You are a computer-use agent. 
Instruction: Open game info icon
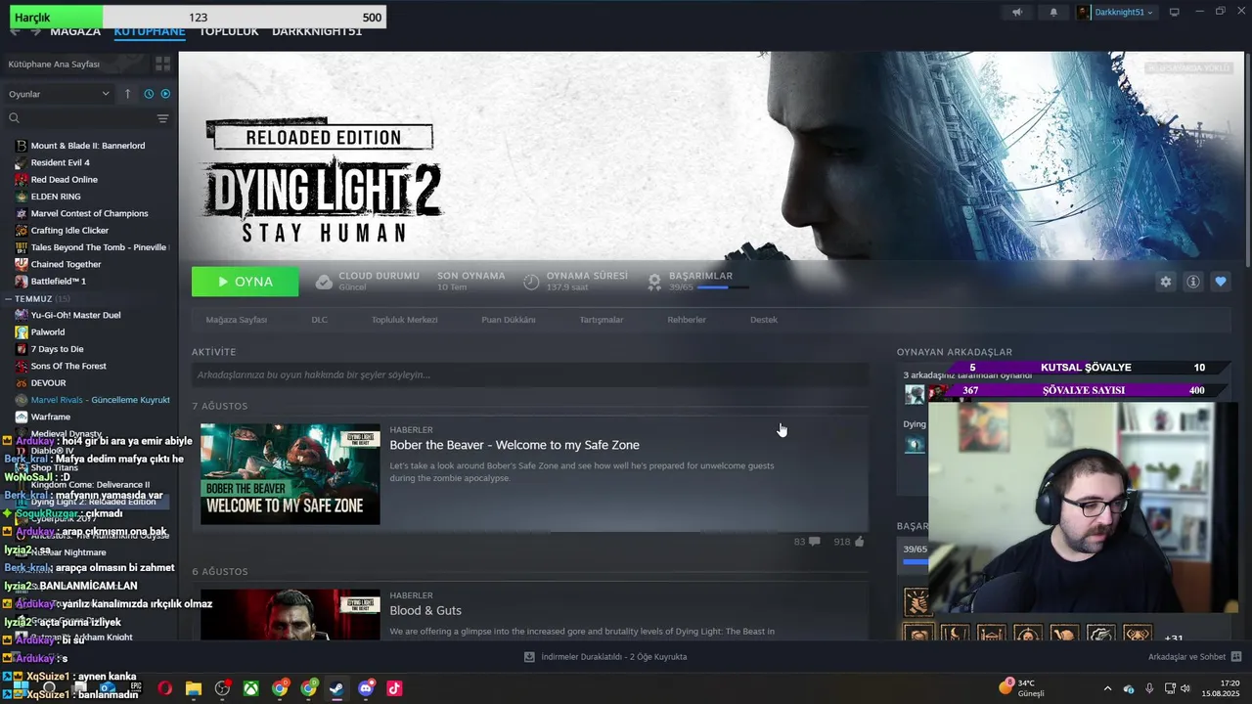1193,282
